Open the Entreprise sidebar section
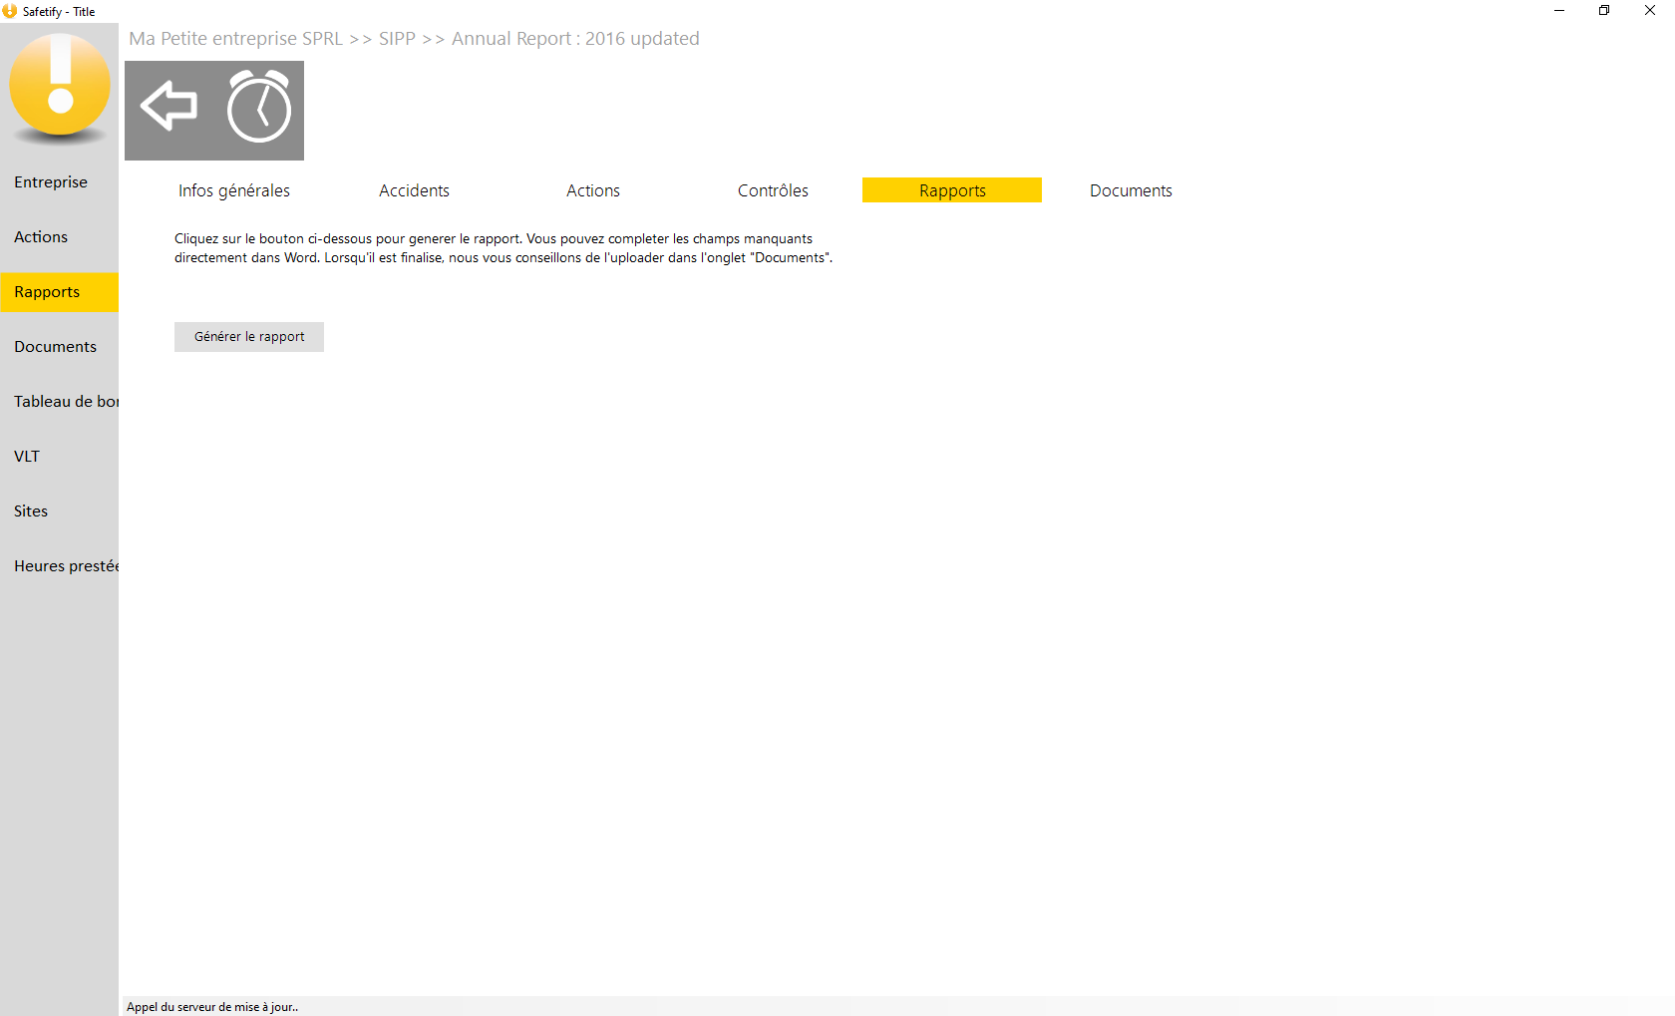 click(x=59, y=182)
